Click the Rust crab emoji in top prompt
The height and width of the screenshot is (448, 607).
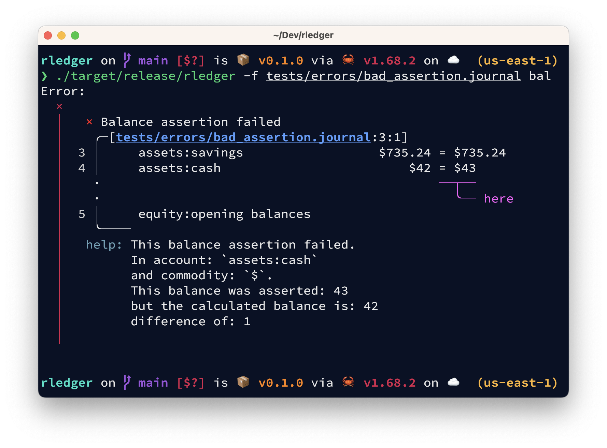(x=348, y=60)
